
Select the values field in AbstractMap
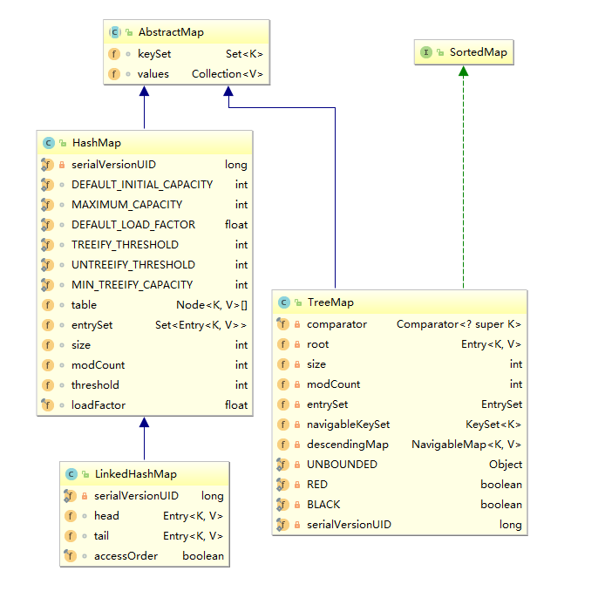pos(153,74)
